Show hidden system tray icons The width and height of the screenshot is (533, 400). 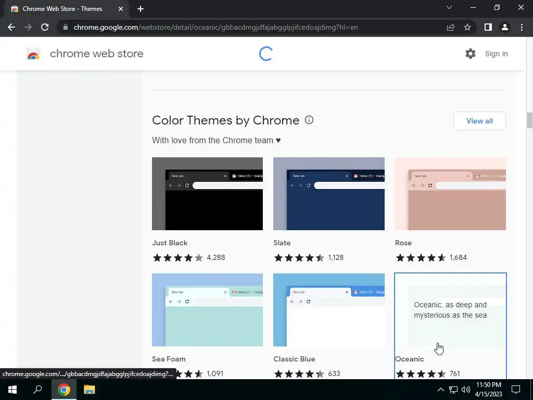pos(440,390)
